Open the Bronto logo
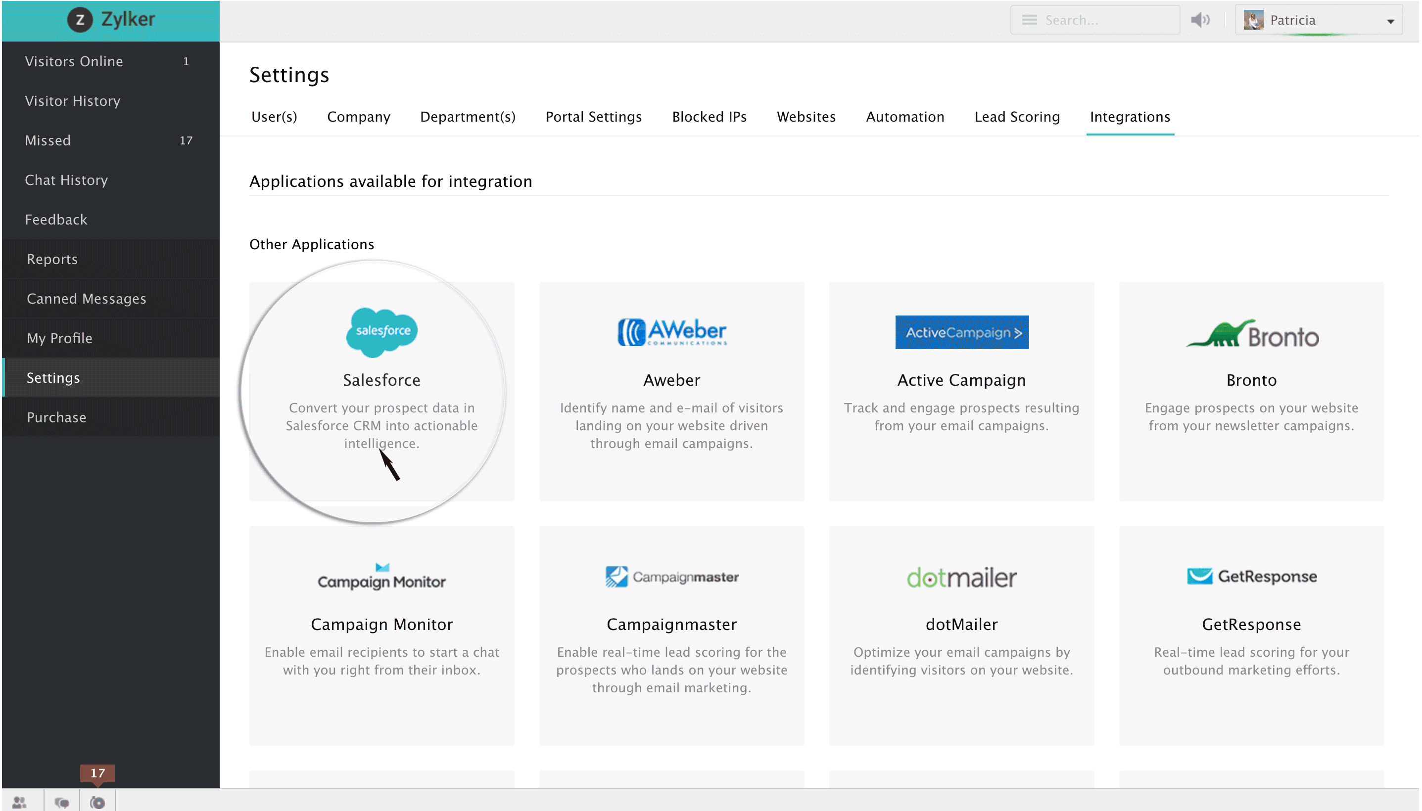The image size is (1422, 811). (x=1251, y=333)
